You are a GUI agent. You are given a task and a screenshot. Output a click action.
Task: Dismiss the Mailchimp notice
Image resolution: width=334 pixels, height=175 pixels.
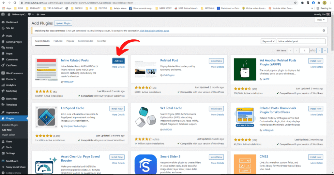(324, 31)
